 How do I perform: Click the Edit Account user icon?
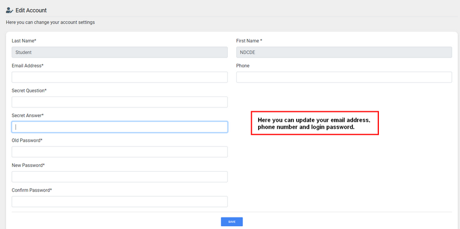pos(9,10)
